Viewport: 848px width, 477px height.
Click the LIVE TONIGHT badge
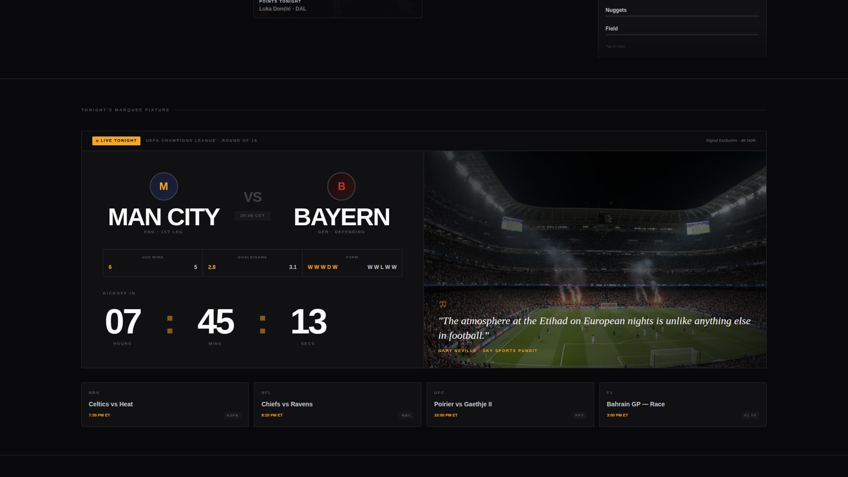pos(116,140)
